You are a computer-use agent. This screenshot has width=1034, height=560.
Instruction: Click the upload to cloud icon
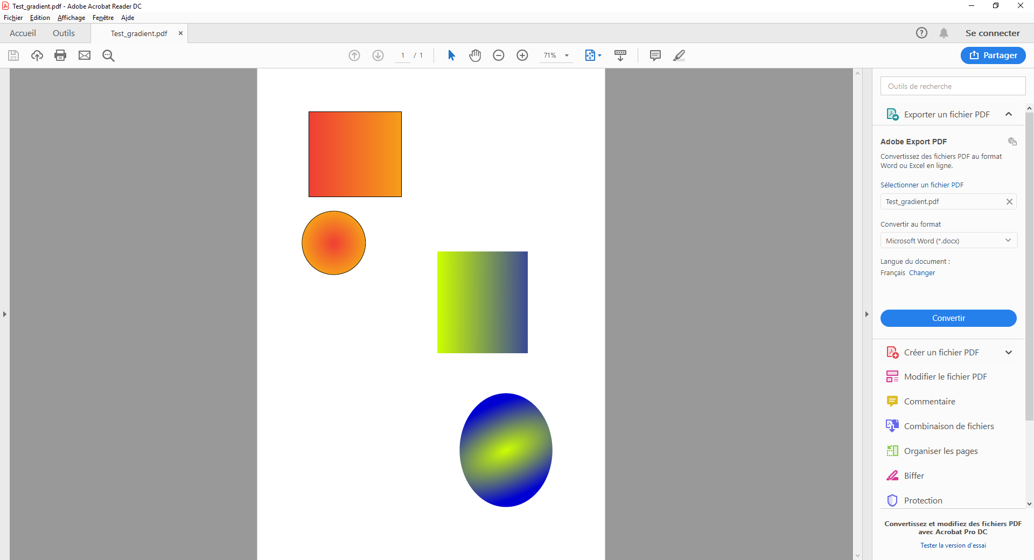pos(37,55)
